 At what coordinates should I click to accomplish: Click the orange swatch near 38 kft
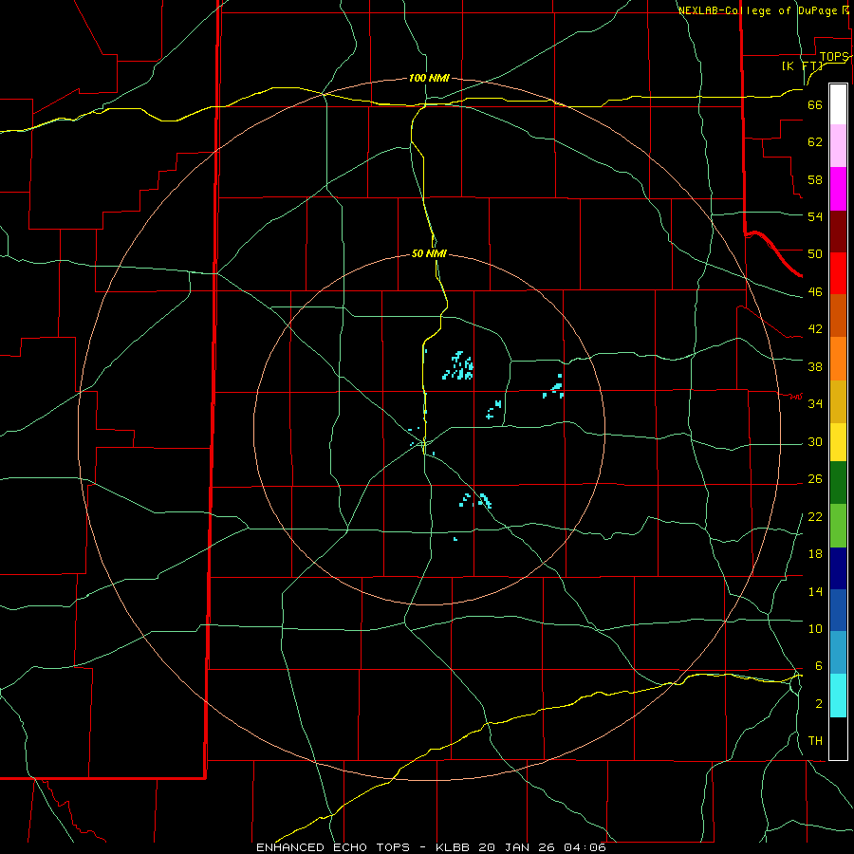[838, 359]
